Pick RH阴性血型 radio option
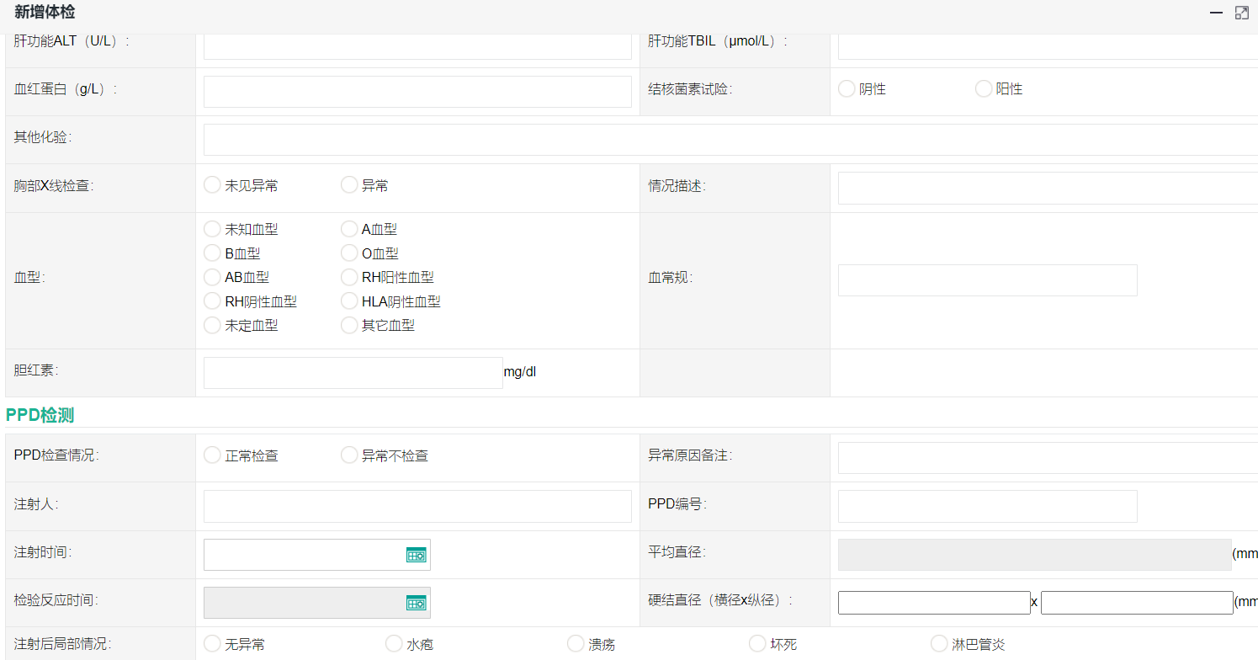1258x660 pixels. coord(213,301)
